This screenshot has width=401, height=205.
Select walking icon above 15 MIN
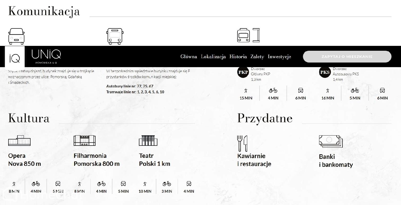tap(246, 90)
